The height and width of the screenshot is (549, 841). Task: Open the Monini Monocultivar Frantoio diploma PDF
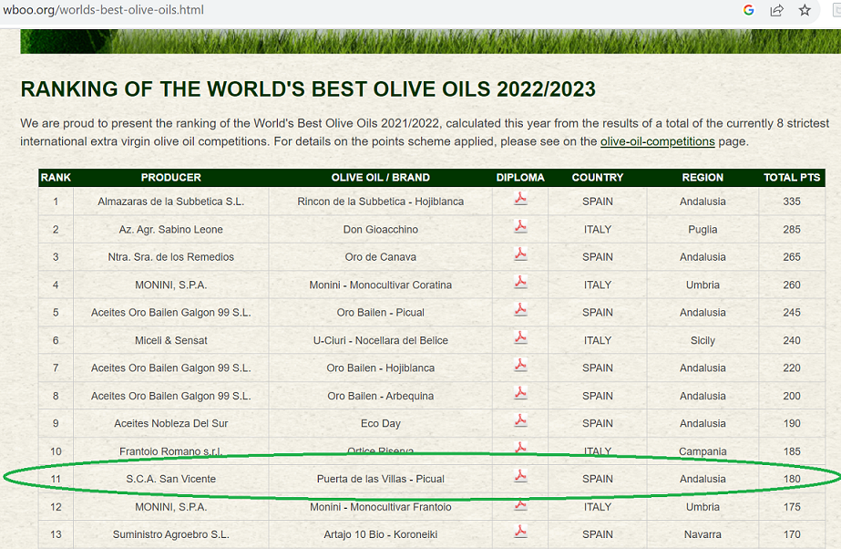coord(520,505)
